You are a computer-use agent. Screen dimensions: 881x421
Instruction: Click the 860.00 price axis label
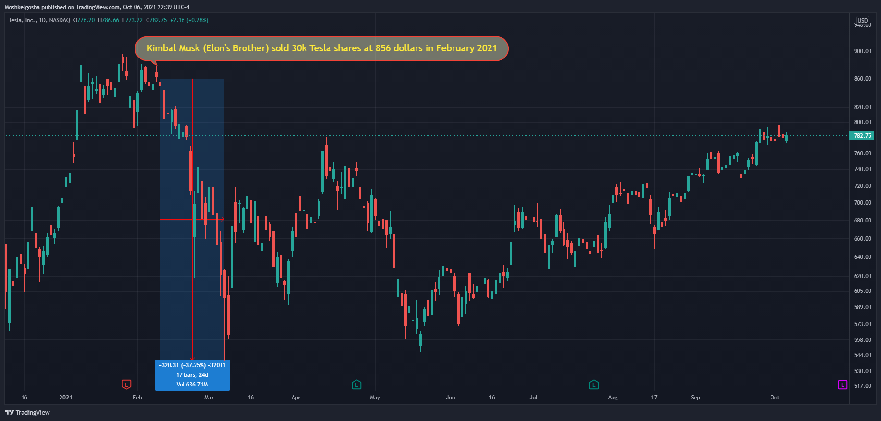point(863,79)
